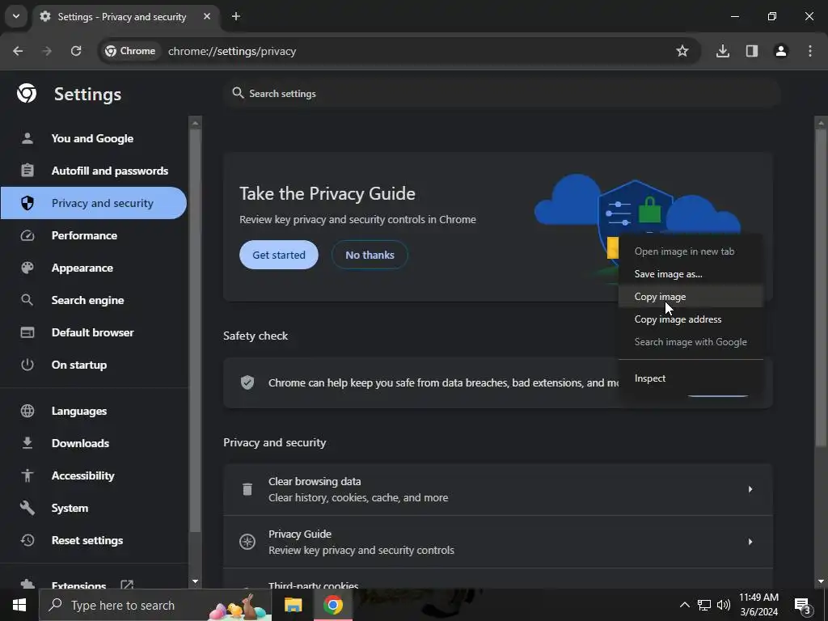Open the notification center icon
The image size is (828, 621).
tap(803, 605)
